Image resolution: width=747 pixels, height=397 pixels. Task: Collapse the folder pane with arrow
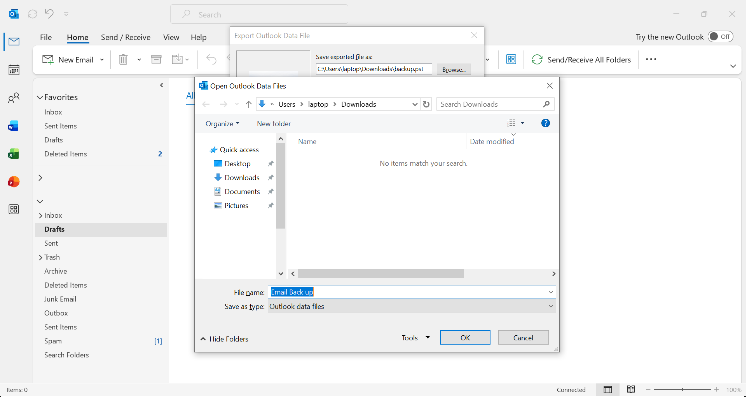162,85
